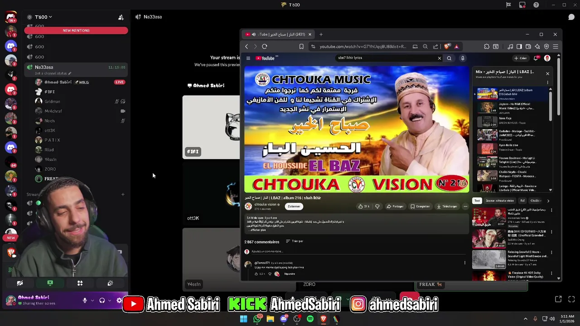Screen dimensions: 580x326
Task: Open the T'600 server dropdown menu
Action: tap(43, 17)
